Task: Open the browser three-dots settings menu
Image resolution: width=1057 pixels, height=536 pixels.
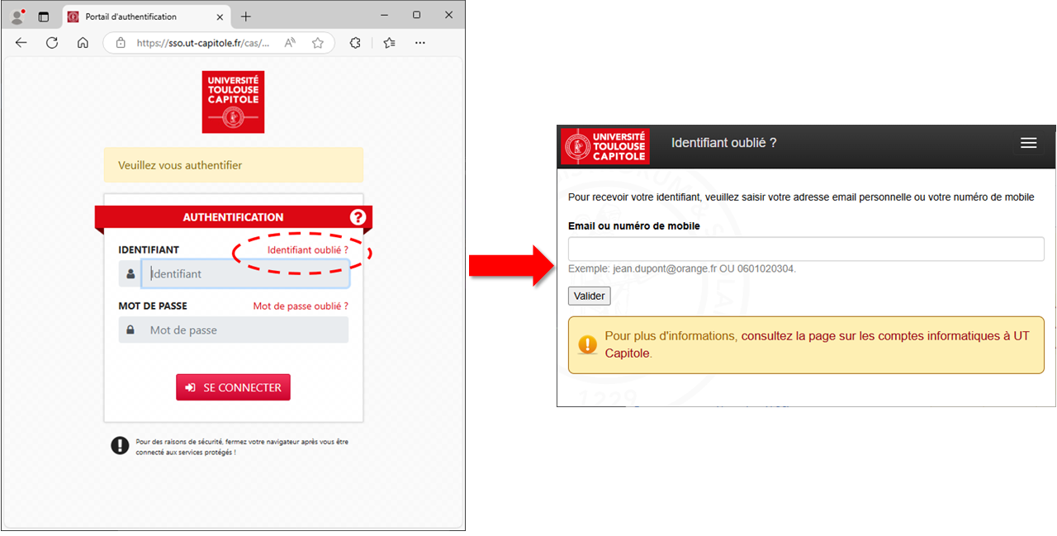Action: point(420,43)
